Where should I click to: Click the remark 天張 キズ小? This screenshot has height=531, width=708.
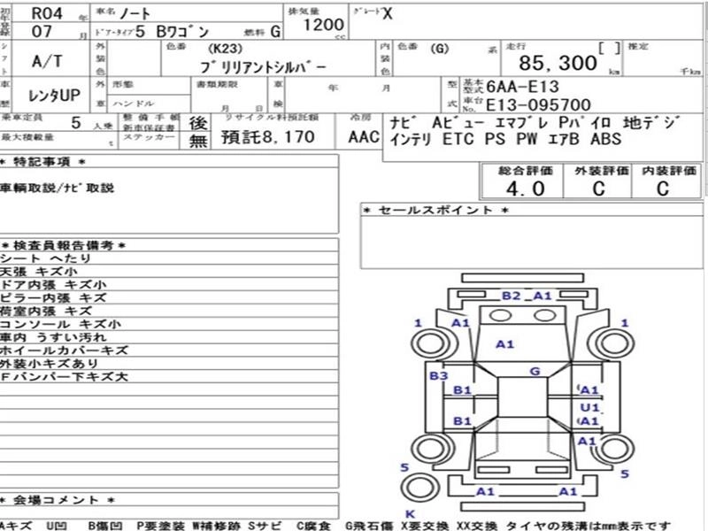39,272
